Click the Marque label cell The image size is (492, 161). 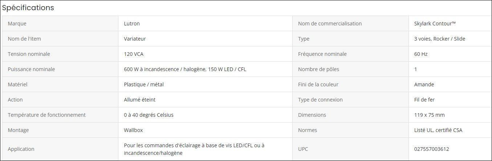click(17, 24)
